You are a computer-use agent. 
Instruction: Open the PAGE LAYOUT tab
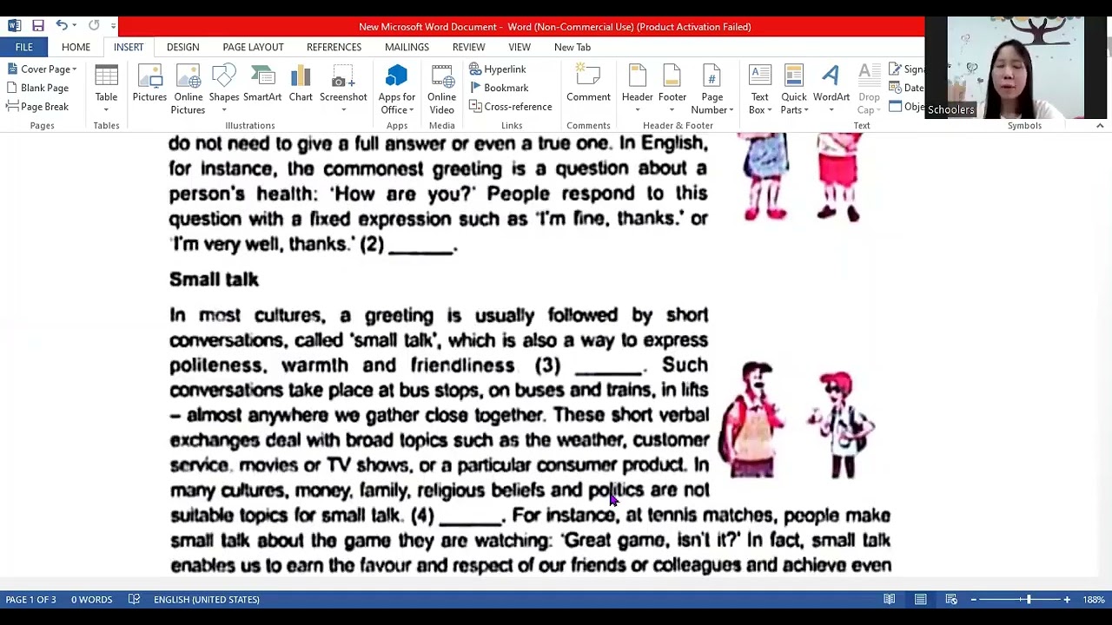[x=253, y=47]
